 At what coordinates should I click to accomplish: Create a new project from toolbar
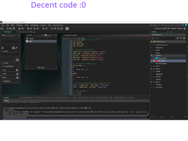point(7,29)
